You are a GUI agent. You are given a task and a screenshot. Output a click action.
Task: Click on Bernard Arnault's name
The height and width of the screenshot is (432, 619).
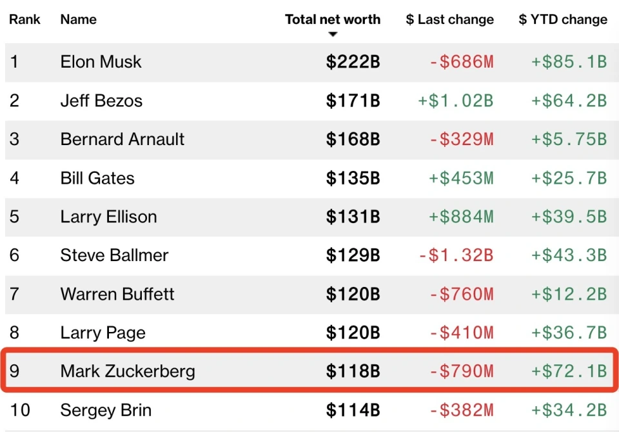click(x=123, y=139)
